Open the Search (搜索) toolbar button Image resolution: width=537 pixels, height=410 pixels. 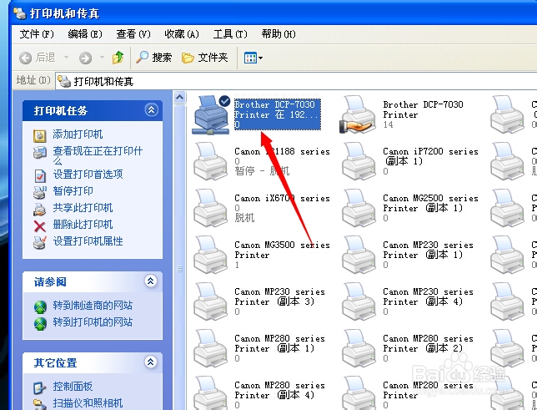tap(153, 58)
